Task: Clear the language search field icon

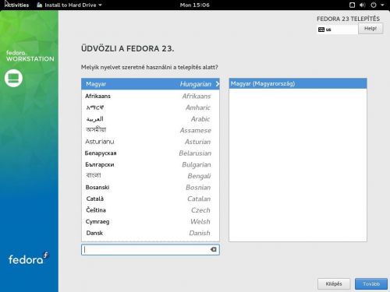Action: (213, 249)
